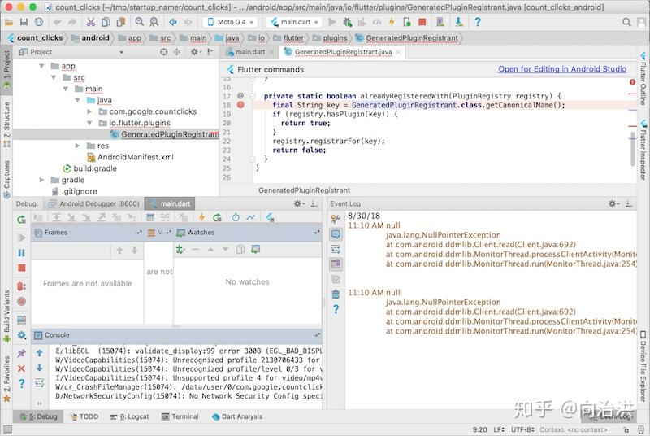Click mute breakpoints icon in debug sidebar
Screen dimensions: 650x436
pos(22,302)
